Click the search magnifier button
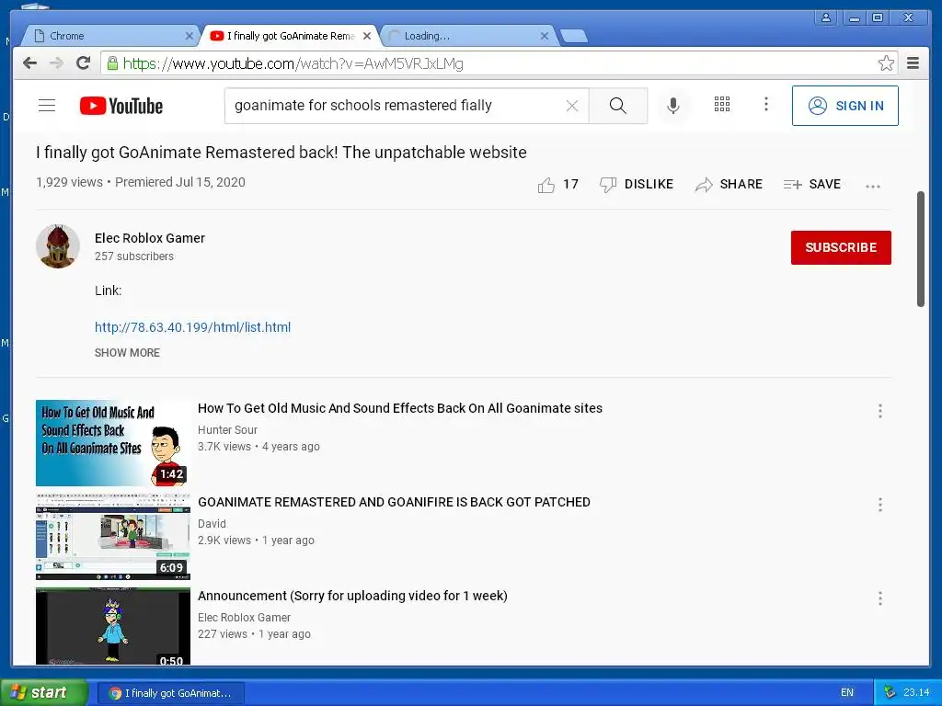 (617, 106)
